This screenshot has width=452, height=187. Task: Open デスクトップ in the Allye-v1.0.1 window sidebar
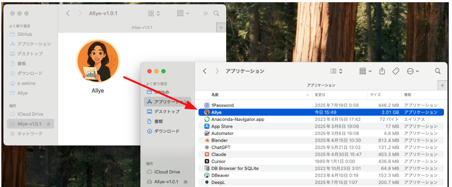point(26,54)
